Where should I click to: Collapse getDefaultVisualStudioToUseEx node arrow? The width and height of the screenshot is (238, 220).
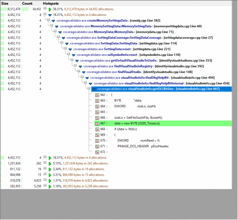click(77, 61)
